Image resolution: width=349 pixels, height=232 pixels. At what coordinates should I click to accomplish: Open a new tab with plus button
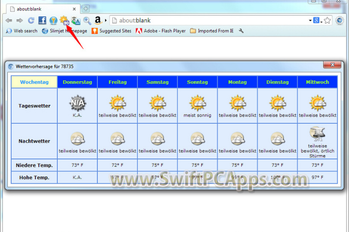pyautogui.click(x=86, y=8)
